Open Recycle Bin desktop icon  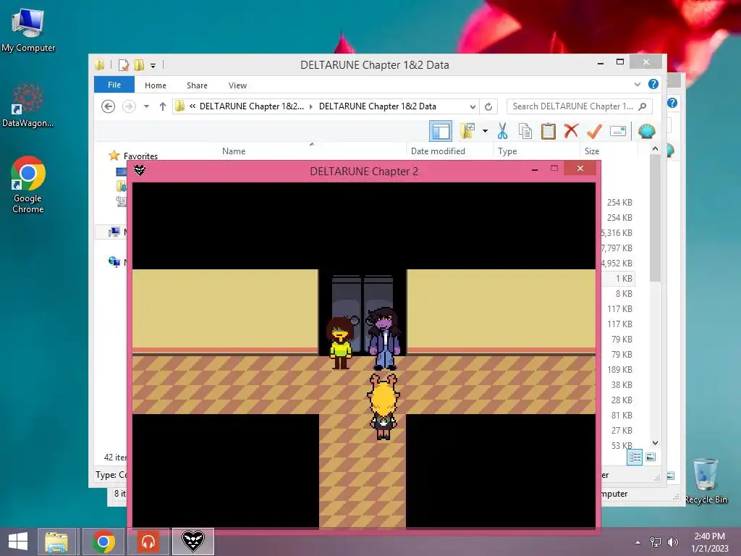tap(706, 481)
